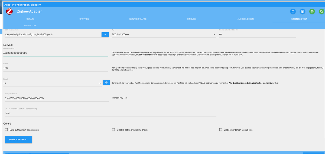The height and width of the screenshot is (154, 325).
Task: Enable Zigbee-herdsman Debug-Info checkbox
Action: pos(220,130)
